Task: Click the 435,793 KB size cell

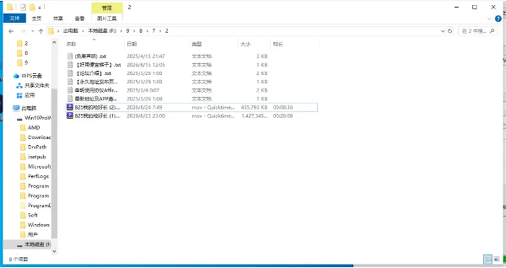Action: [254, 107]
